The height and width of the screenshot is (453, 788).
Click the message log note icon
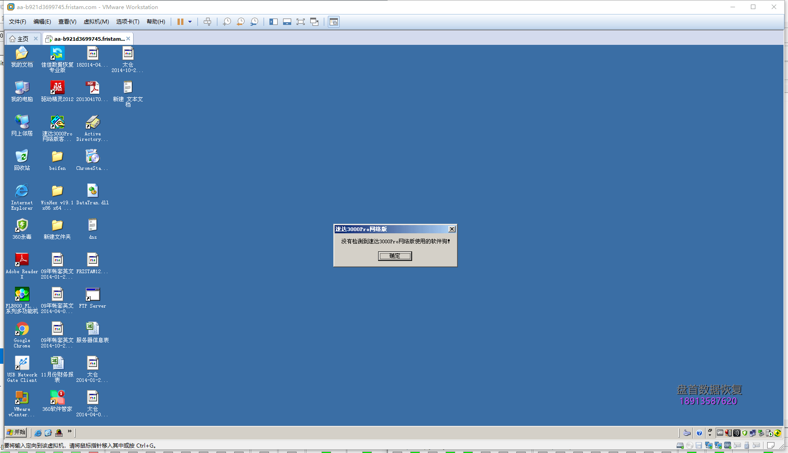[771, 446]
